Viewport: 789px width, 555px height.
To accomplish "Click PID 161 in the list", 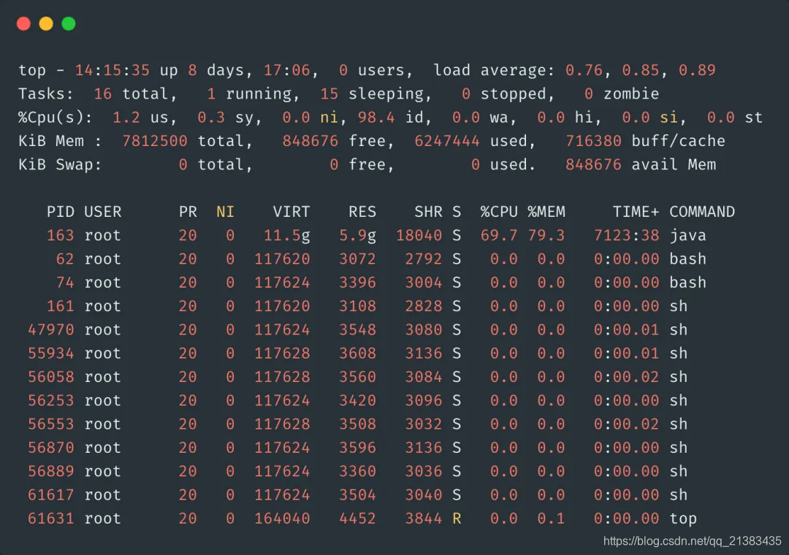I will pos(61,307).
